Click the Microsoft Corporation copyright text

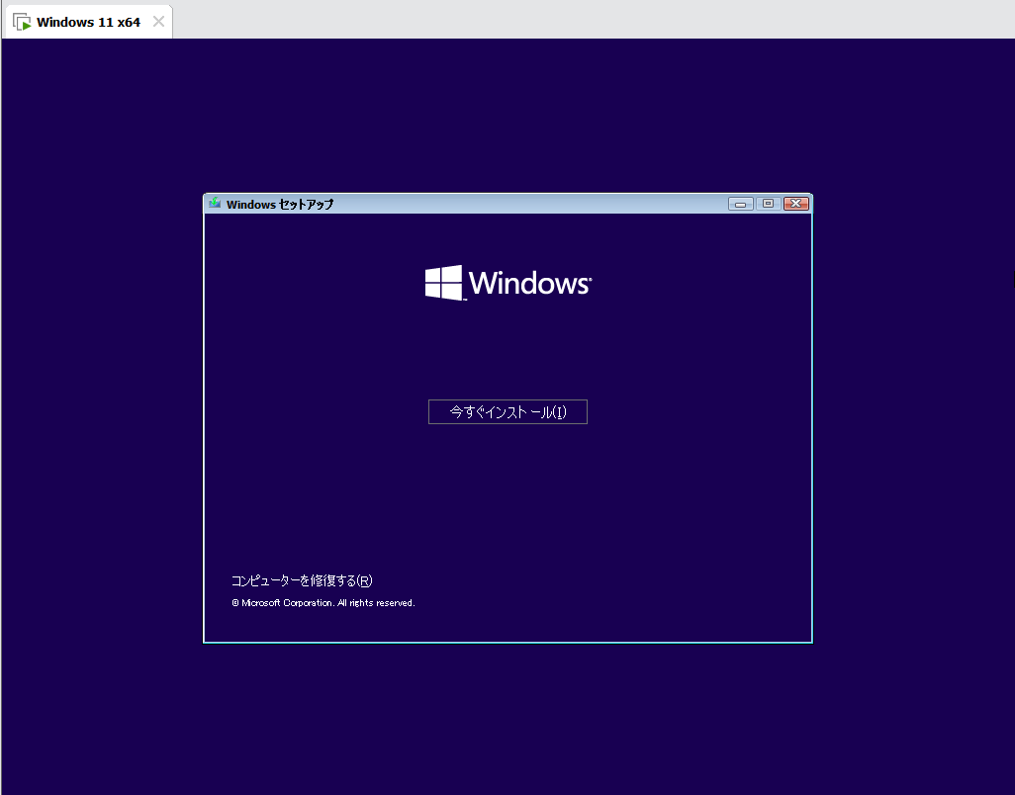[323, 603]
